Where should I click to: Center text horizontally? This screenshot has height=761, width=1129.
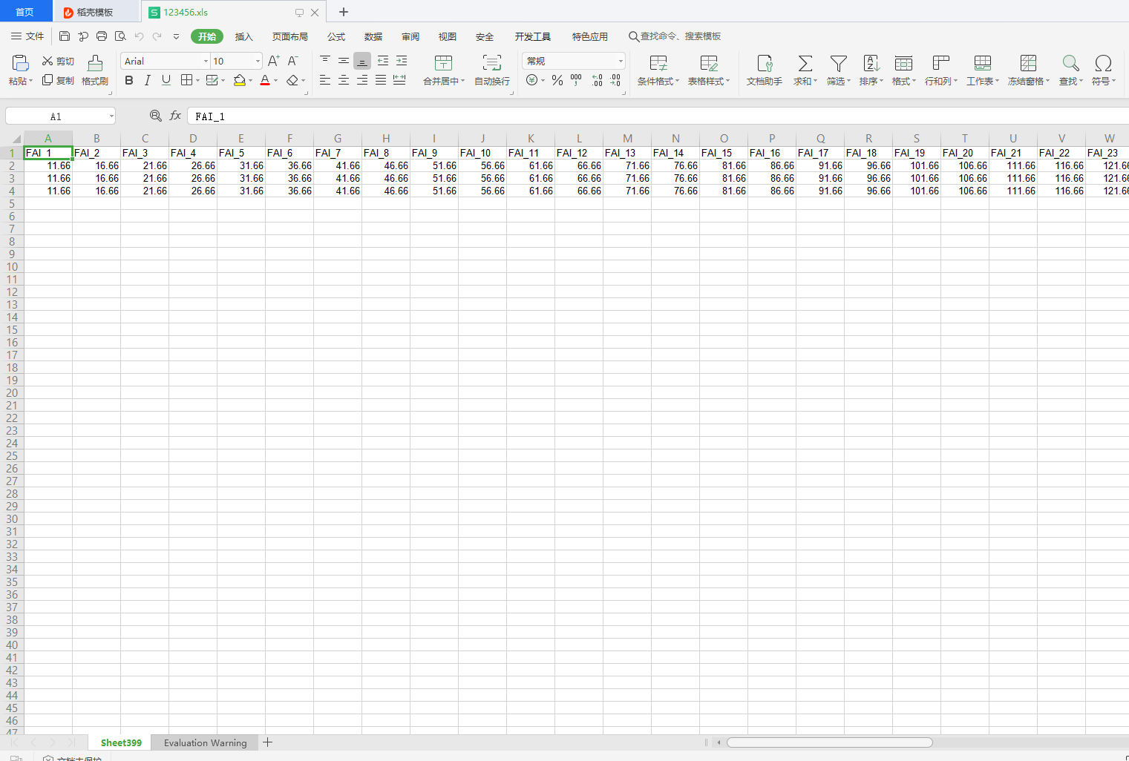[344, 80]
